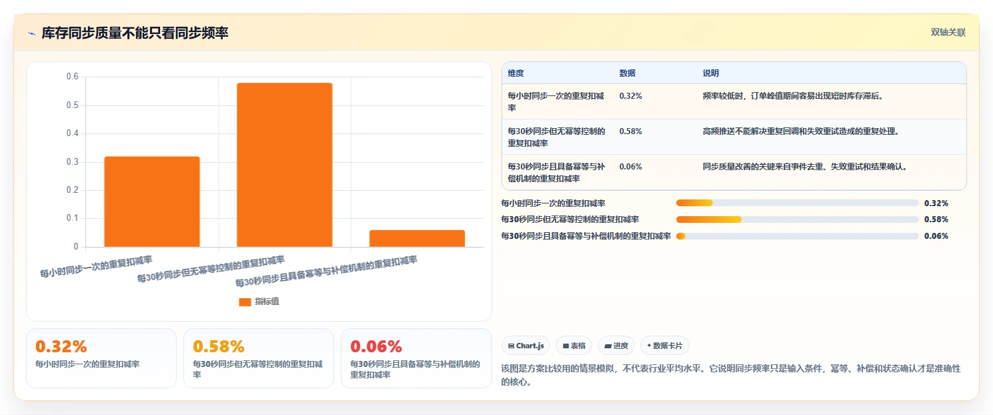993x415 pixels.
Task: Click the tallest bar at 0.58
Action: [285, 165]
